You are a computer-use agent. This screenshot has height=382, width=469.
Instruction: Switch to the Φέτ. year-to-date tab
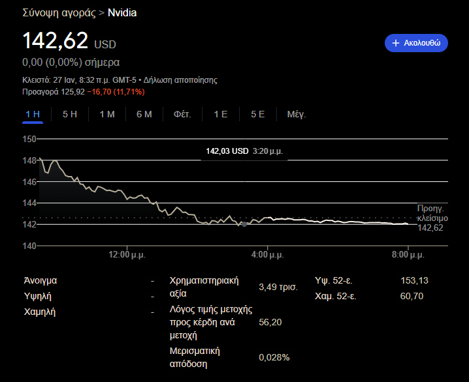(182, 114)
